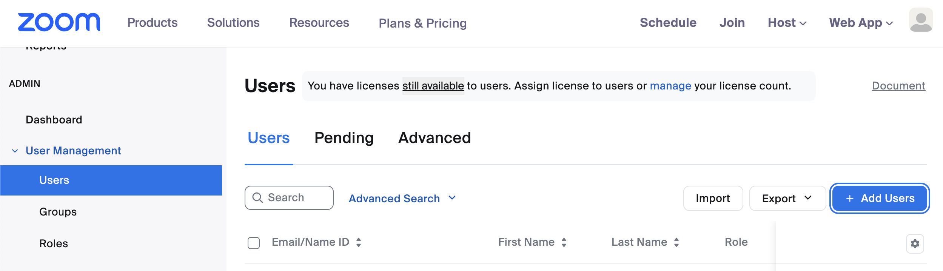Open table column settings gear
This screenshot has height=271, width=943.
click(x=915, y=244)
